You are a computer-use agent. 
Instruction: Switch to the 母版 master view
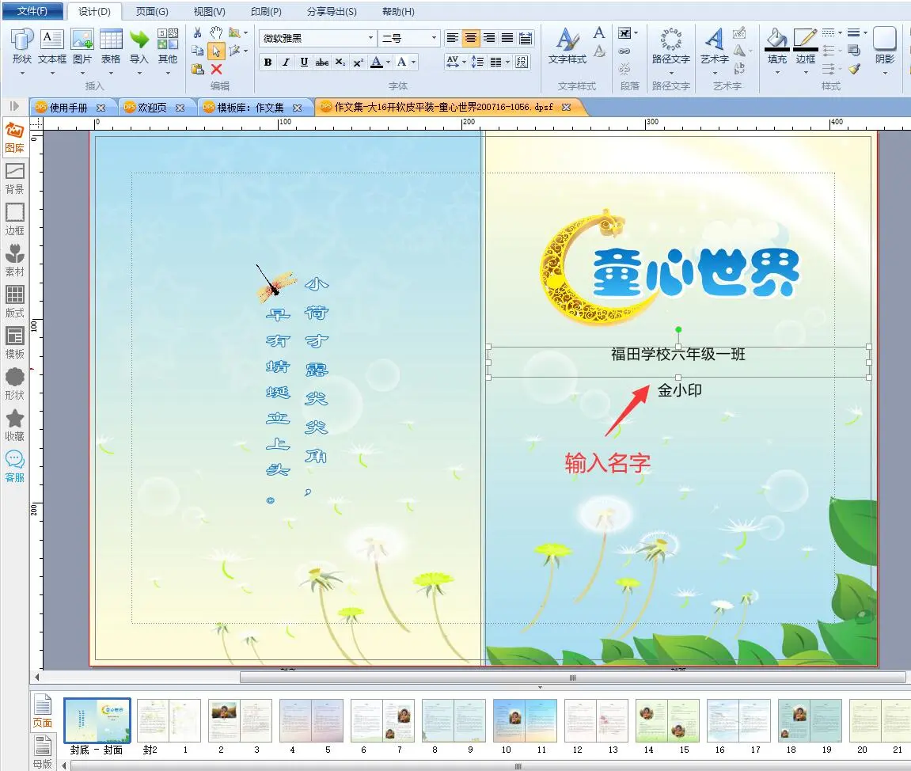[x=43, y=753]
